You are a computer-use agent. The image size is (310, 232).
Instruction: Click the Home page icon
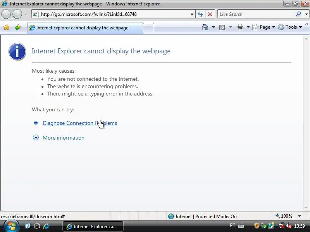coord(205,27)
